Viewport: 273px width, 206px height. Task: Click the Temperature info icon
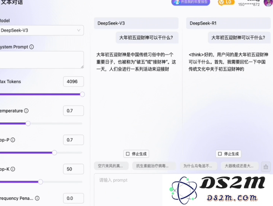26,111
